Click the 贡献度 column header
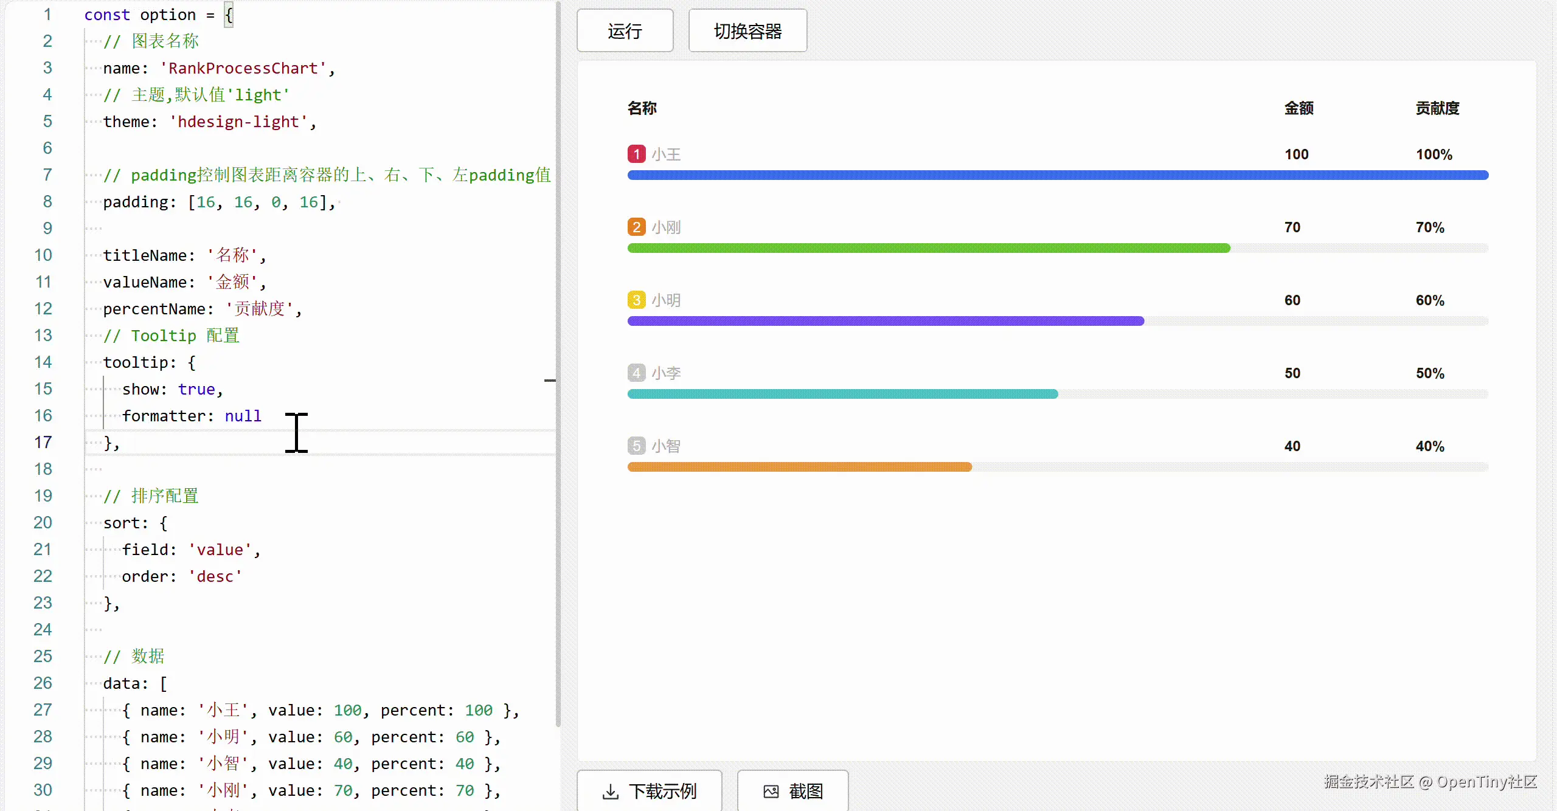This screenshot has height=811, width=1557. [1437, 108]
